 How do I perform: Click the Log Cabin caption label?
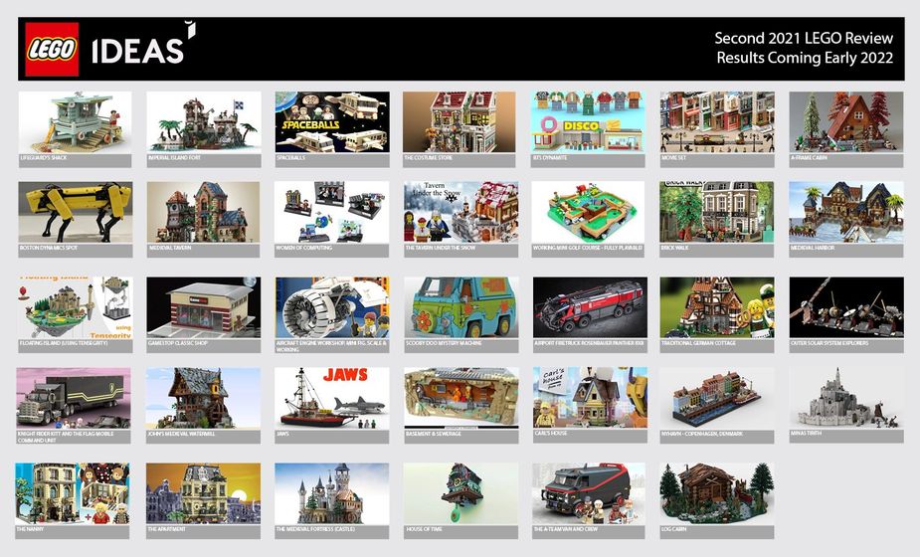coord(717,530)
